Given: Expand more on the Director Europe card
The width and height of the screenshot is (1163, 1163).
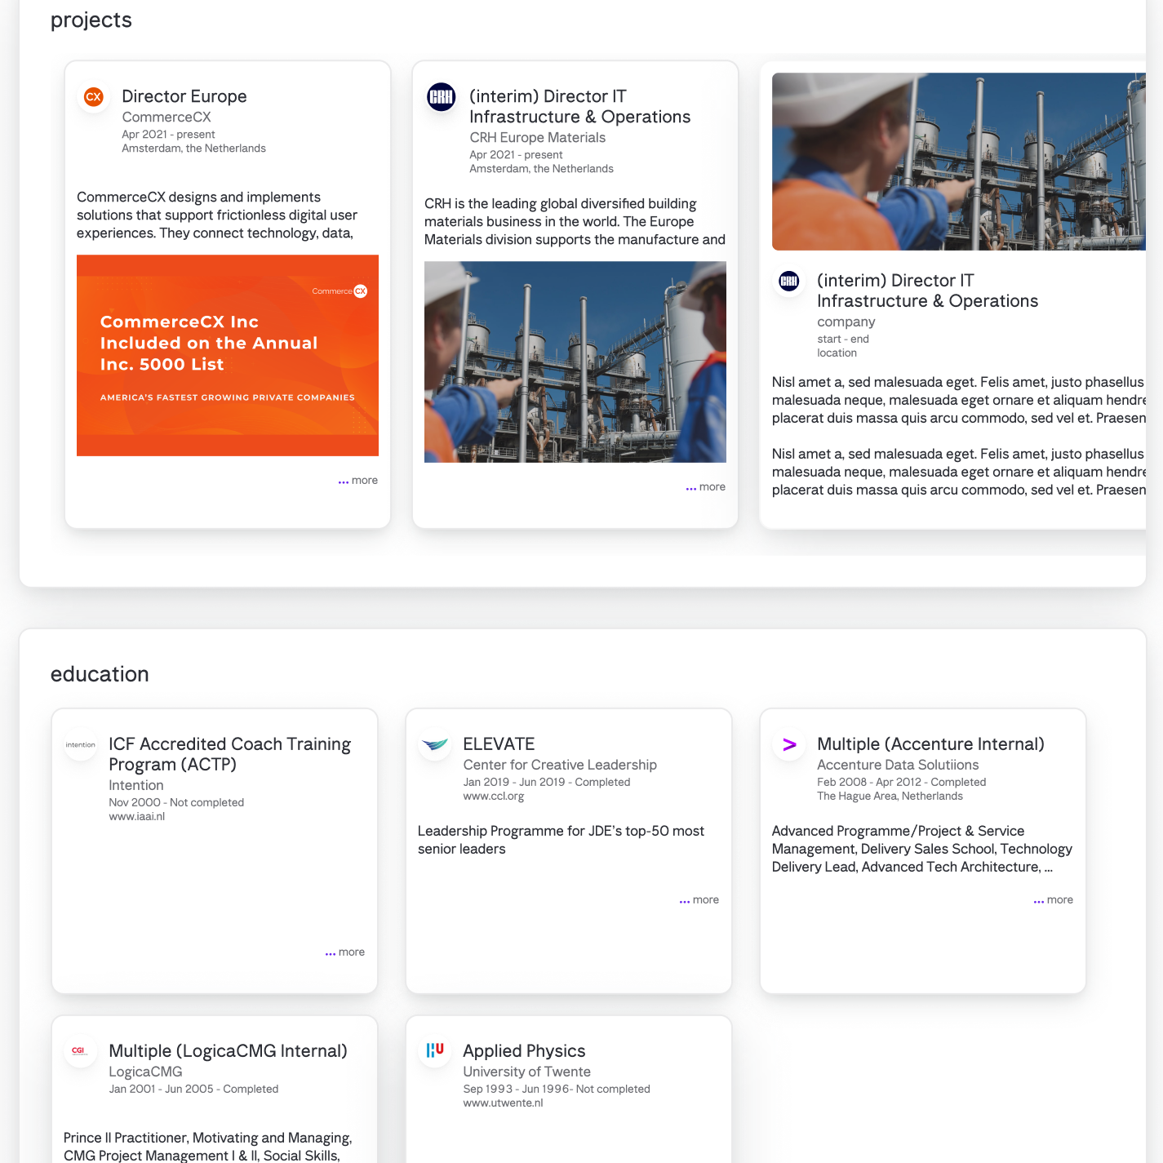Looking at the screenshot, I should click(358, 481).
